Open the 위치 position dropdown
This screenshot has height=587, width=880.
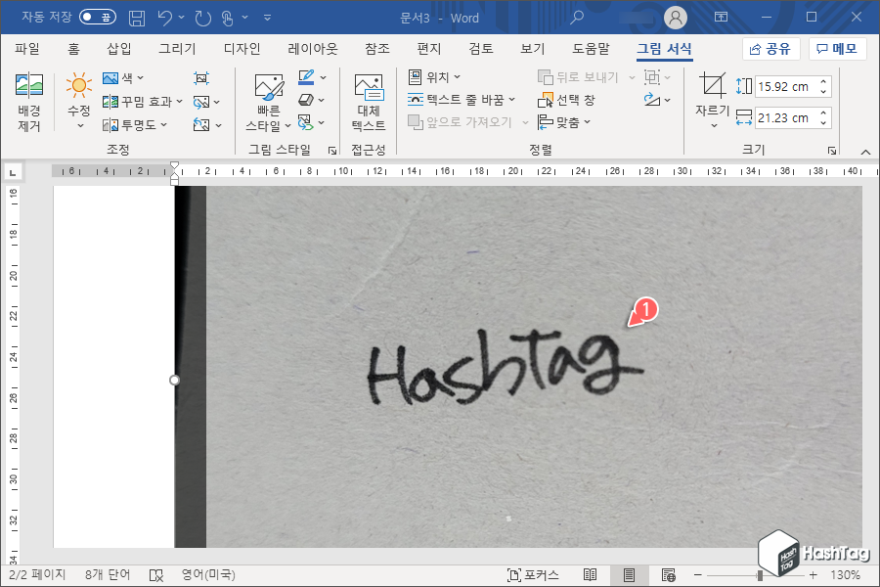click(434, 77)
